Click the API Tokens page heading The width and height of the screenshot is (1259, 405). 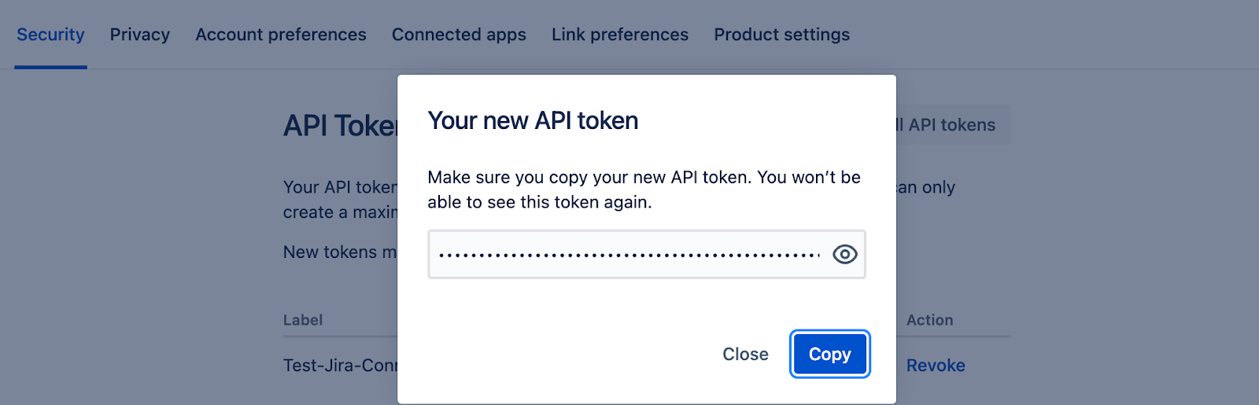click(x=340, y=126)
